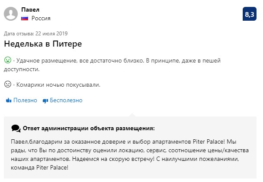Click Pavel's gray avatar icon
The image size is (263, 182).
(x=11, y=14)
